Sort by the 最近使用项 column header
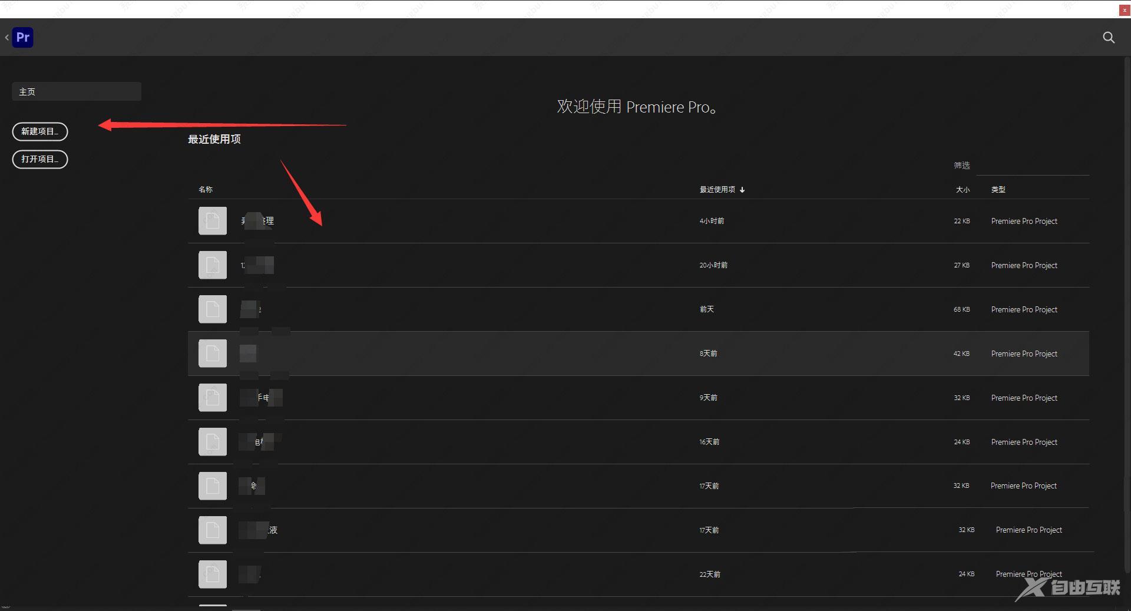 (x=717, y=189)
